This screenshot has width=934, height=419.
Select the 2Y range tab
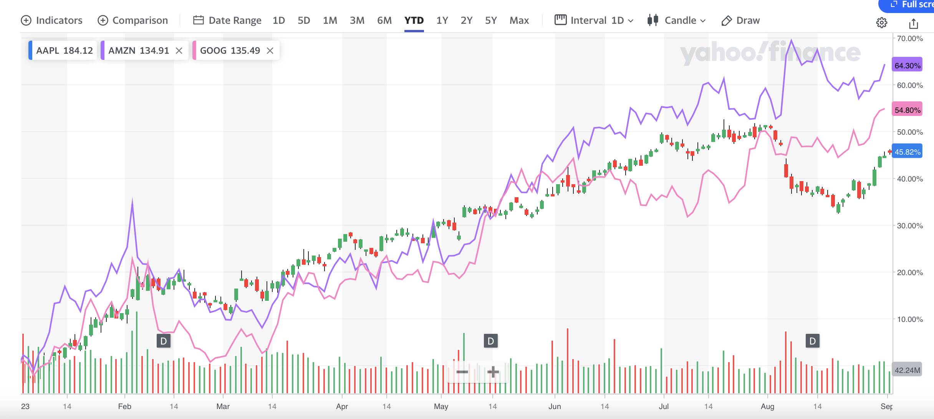(467, 20)
